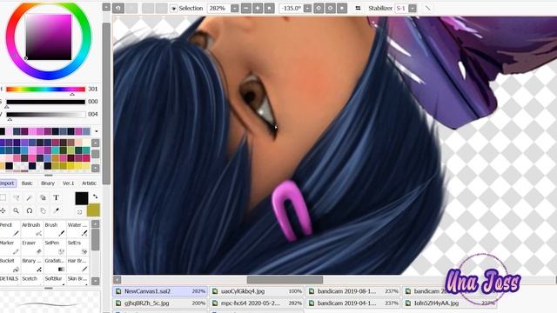
Task: Switch to the Ver.1 brush tab
Action: (x=68, y=183)
